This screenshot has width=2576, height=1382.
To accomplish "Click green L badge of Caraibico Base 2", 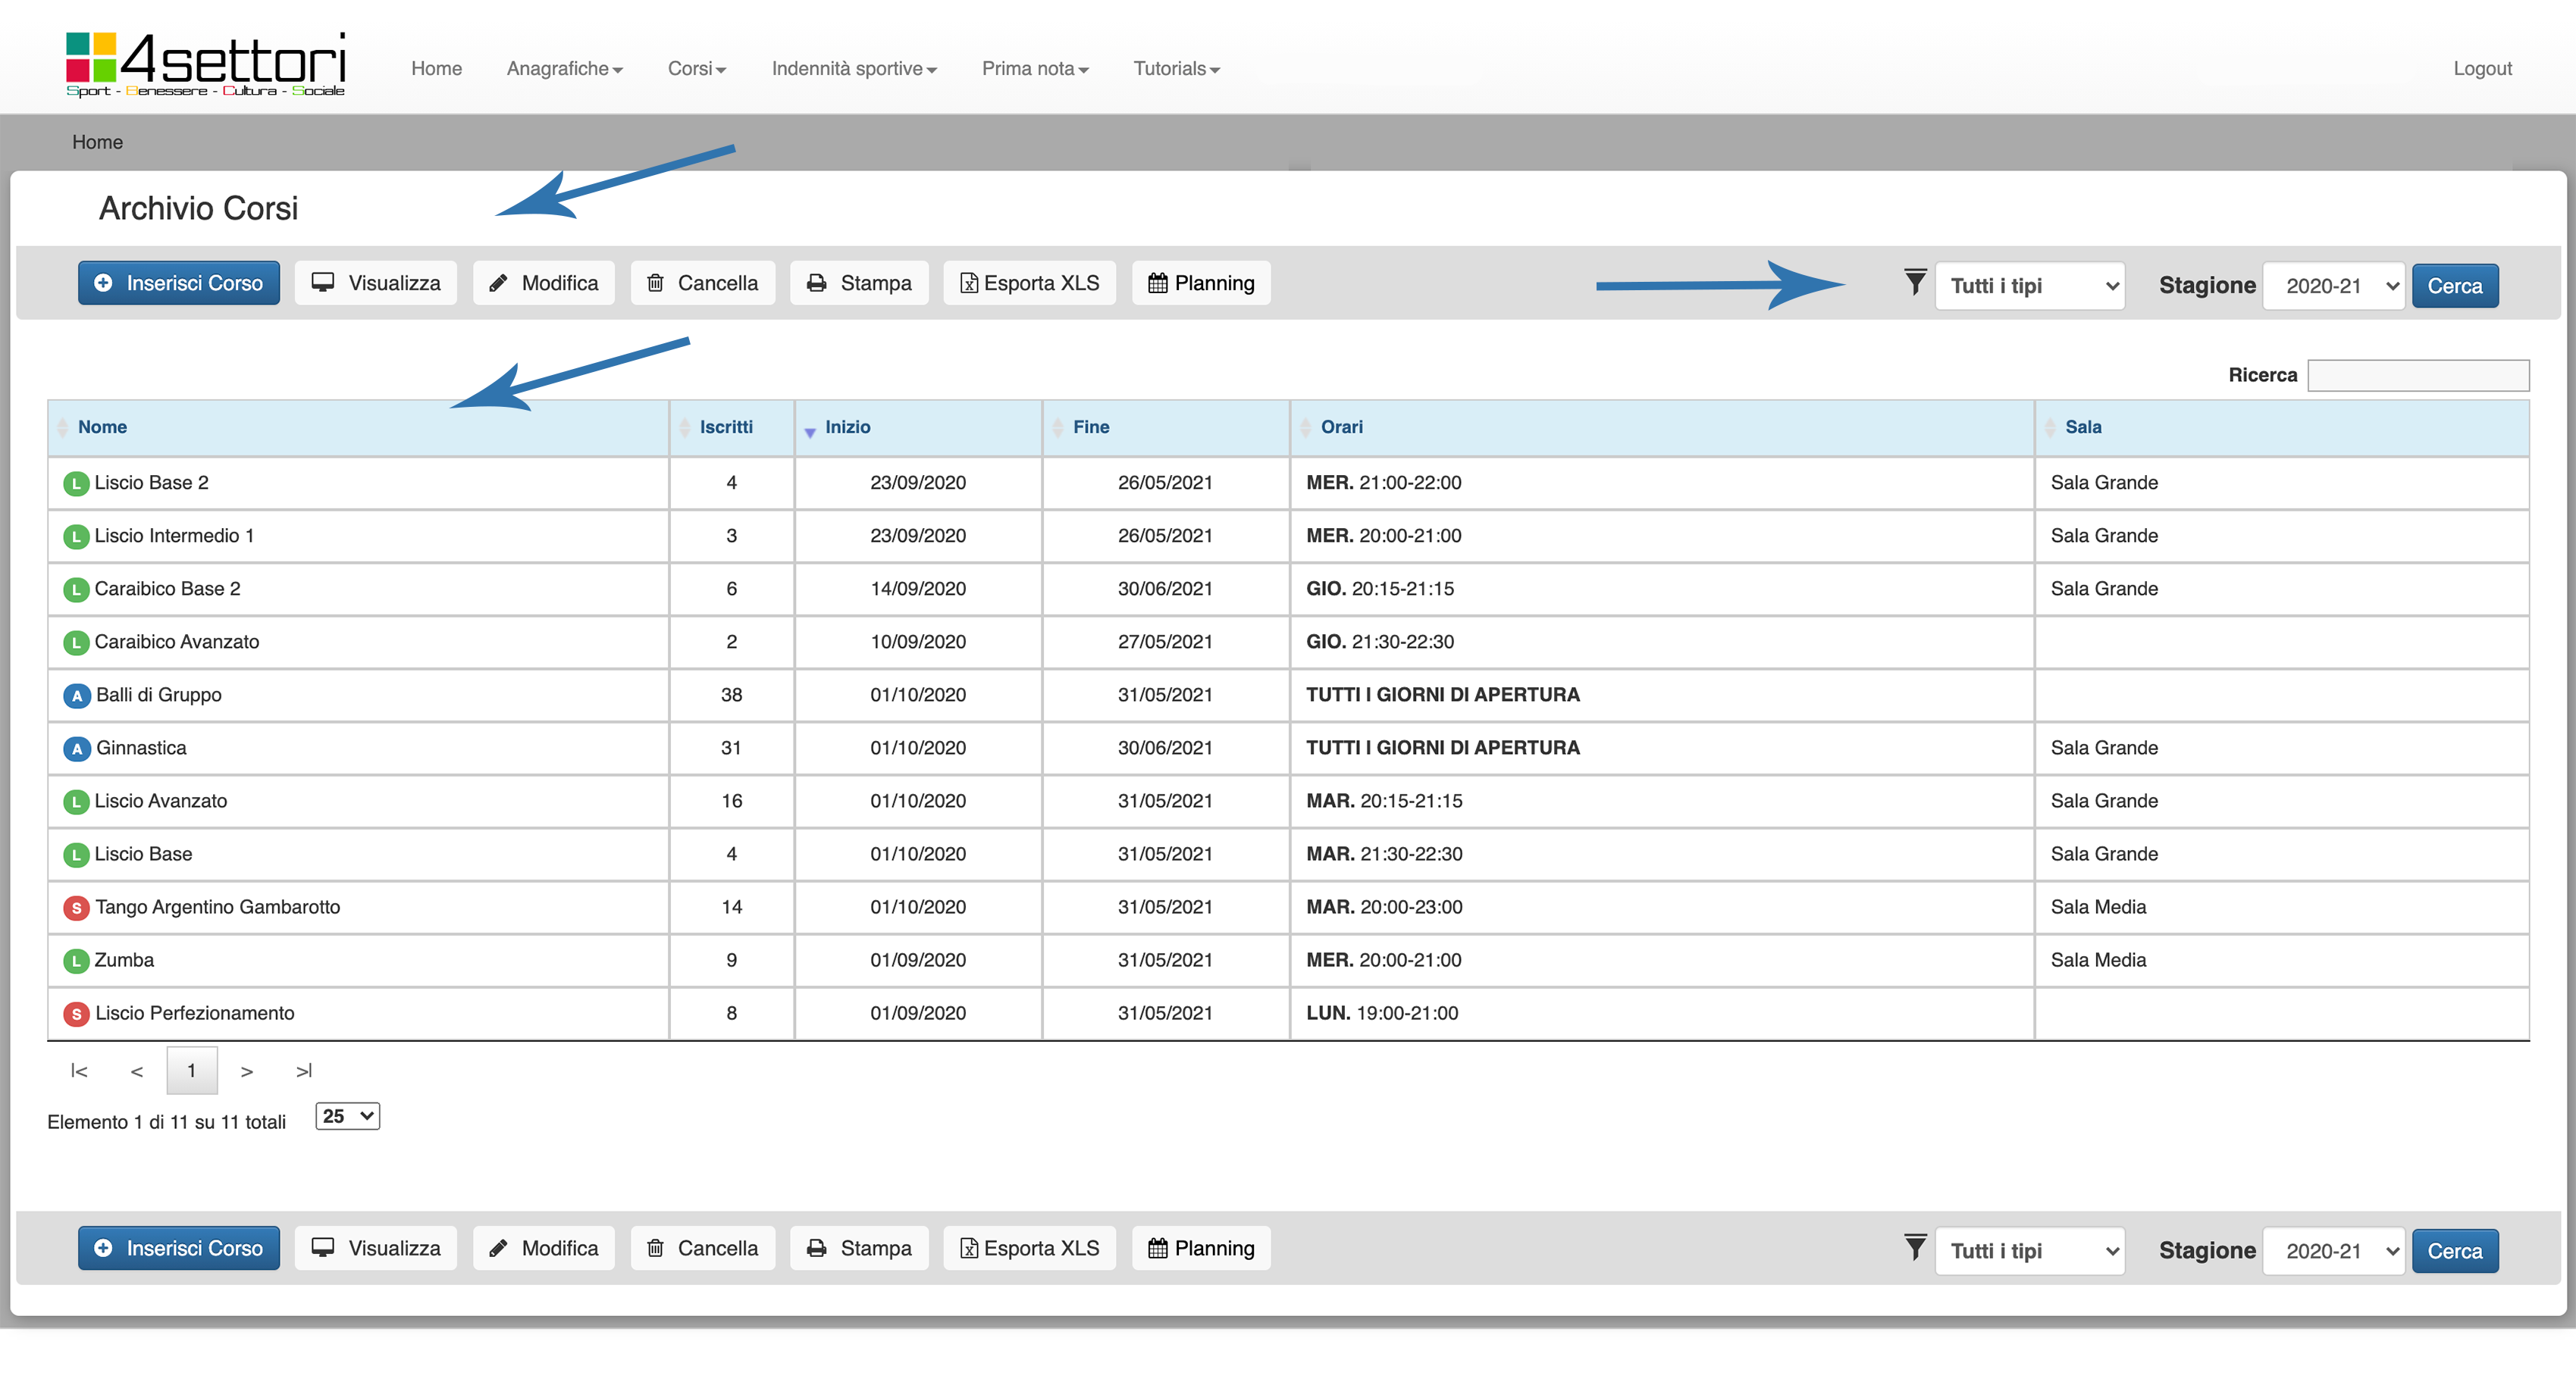I will [x=76, y=589].
